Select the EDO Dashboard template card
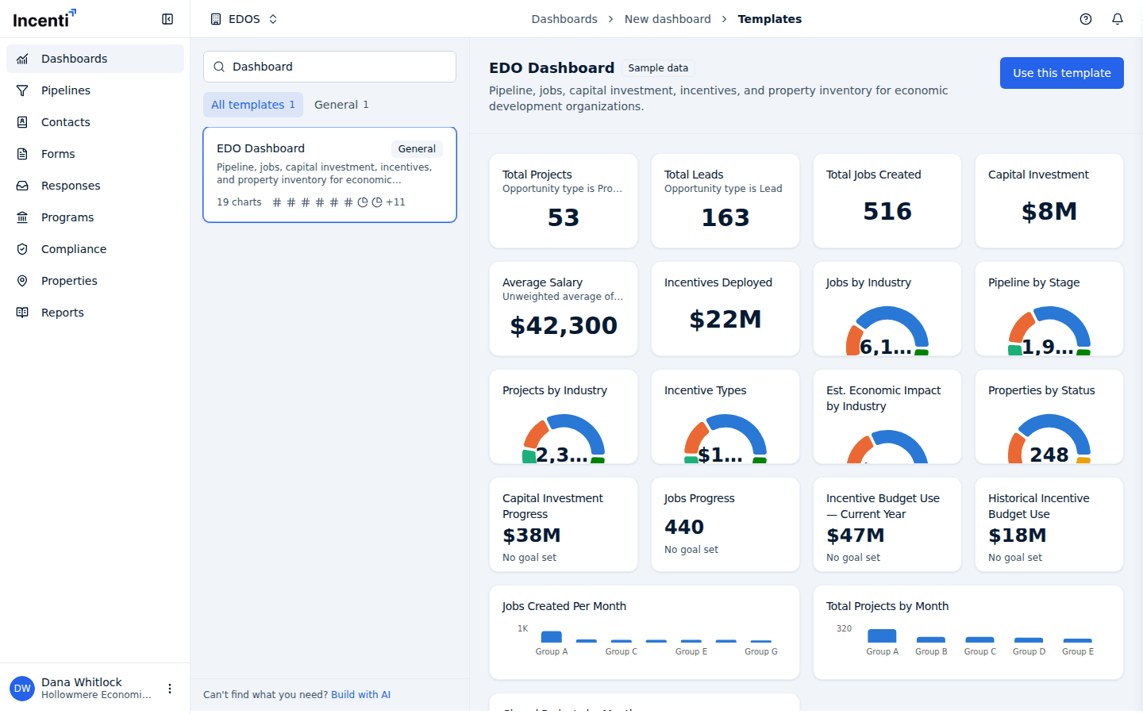 330,175
